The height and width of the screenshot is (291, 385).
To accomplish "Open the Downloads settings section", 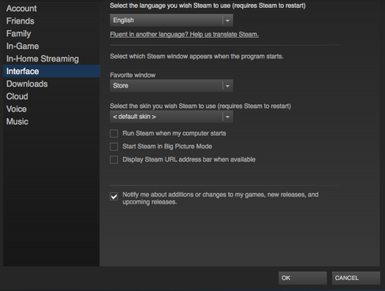I will pyautogui.click(x=27, y=84).
